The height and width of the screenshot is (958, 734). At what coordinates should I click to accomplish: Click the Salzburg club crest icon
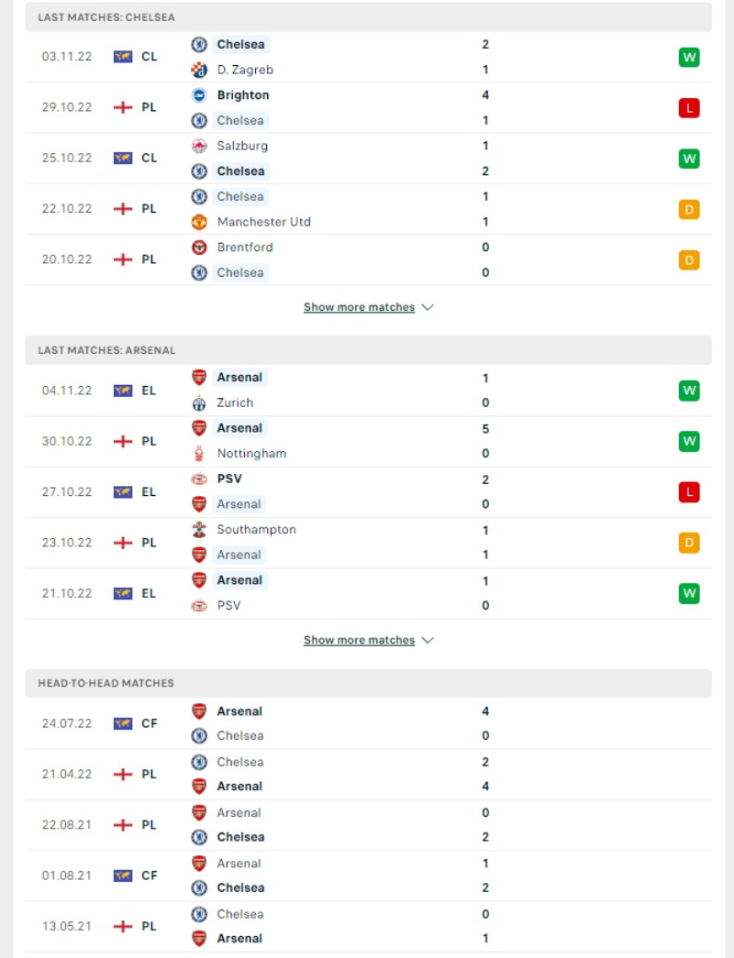(x=199, y=146)
